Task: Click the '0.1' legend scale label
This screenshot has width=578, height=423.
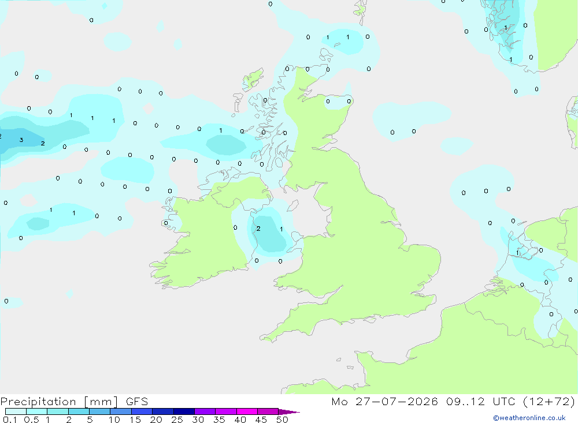Action: [10, 420]
